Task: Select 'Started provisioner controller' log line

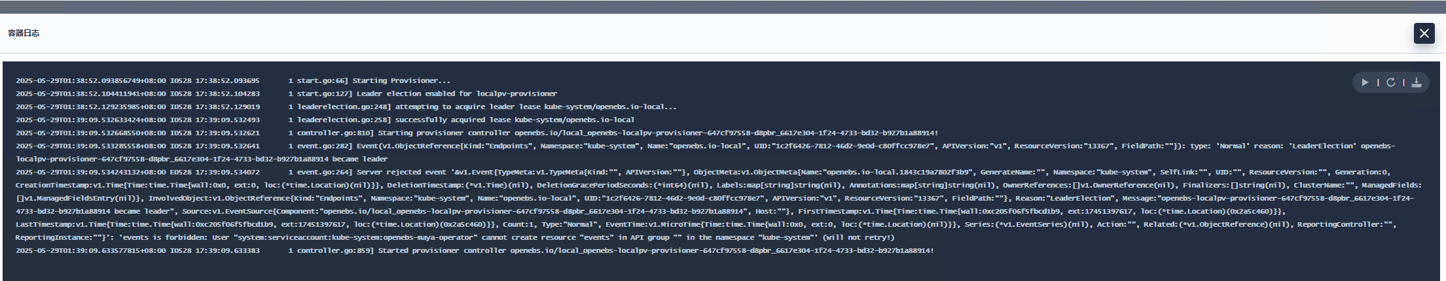Action: coord(475,251)
